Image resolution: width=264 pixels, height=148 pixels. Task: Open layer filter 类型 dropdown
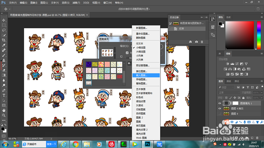coord(226,87)
